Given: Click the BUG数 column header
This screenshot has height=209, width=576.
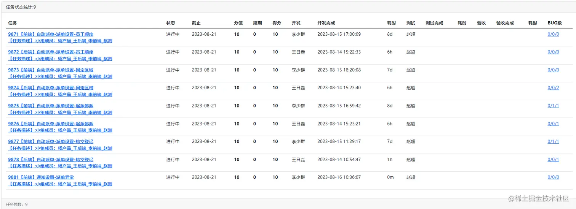Looking at the screenshot, I should pyautogui.click(x=555, y=23).
